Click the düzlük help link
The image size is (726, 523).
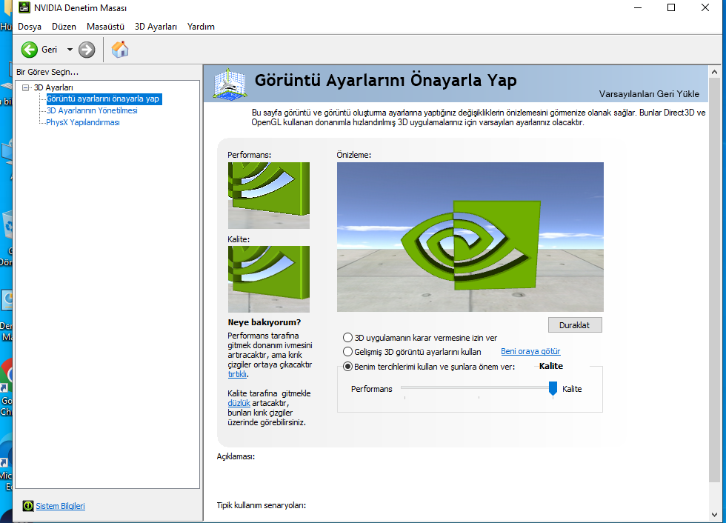(239, 403)
